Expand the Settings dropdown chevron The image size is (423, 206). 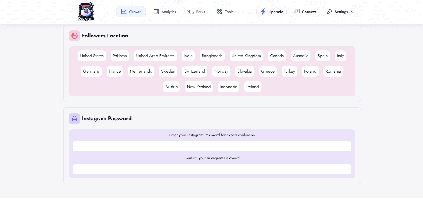point(352,12)
